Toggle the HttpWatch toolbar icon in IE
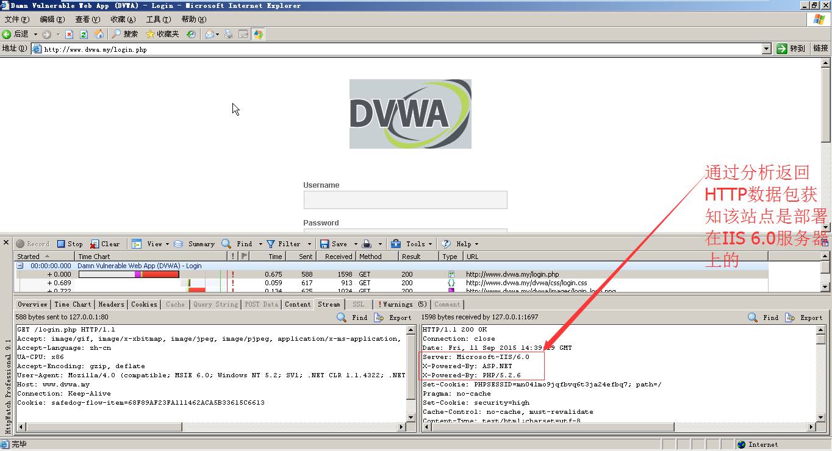Viewport: 832px width, 451px height. click(259, 34)
